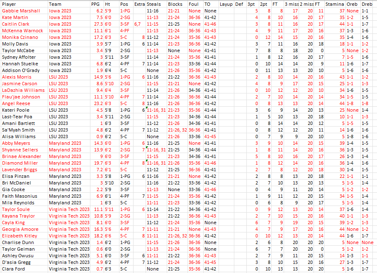Click Taylor McCabe's Blocks 'None' cell
The image size is (377, 273).
coord(177,50)
